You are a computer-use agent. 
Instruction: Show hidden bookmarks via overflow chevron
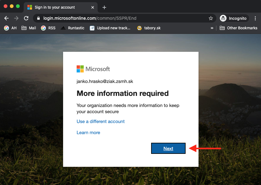(x=212, y=28)
